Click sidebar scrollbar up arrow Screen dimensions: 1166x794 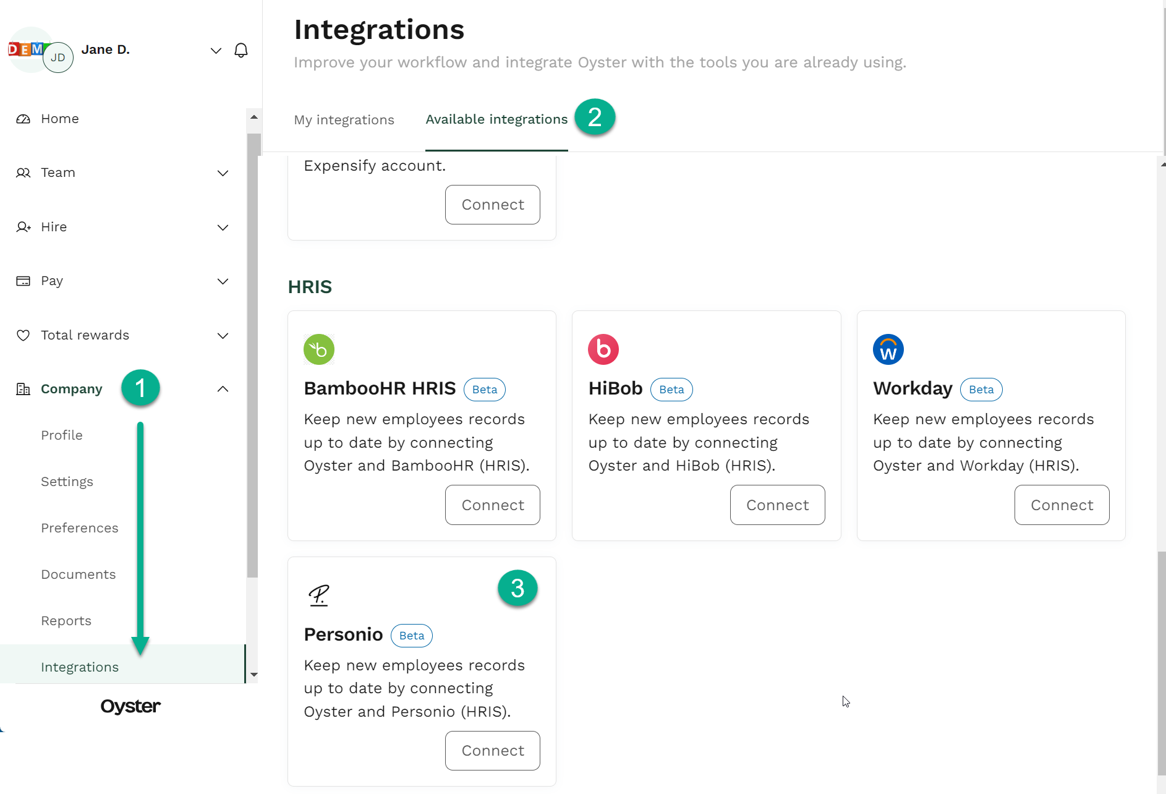coord(253,117)
